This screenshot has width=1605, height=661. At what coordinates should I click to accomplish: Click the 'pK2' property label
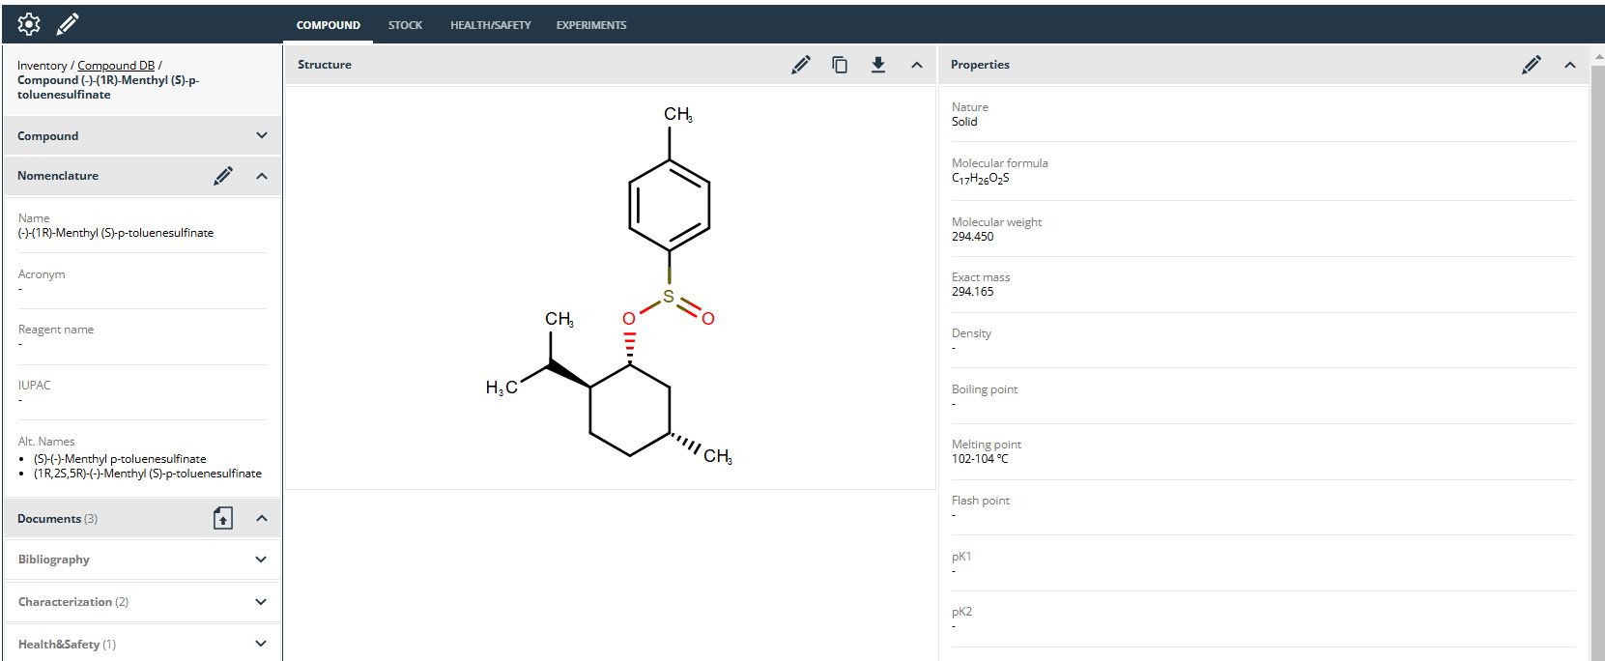[x=961, y=612]
